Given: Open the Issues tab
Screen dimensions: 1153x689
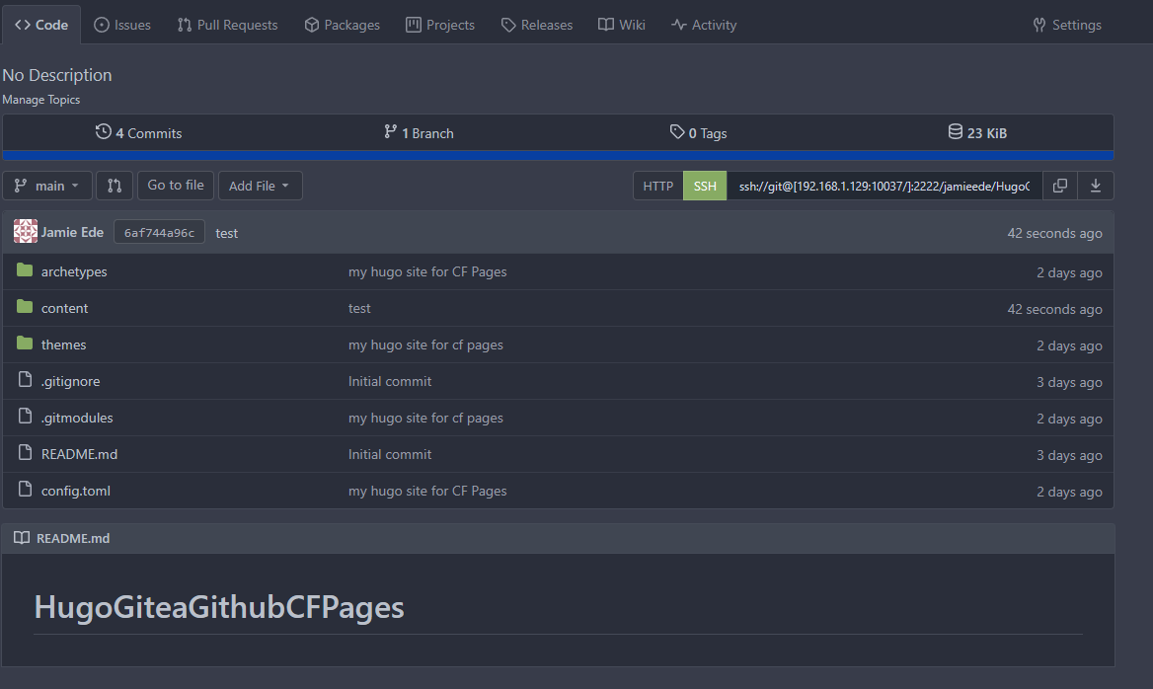Looking at the screenshot, I should [x=122, y=25].
